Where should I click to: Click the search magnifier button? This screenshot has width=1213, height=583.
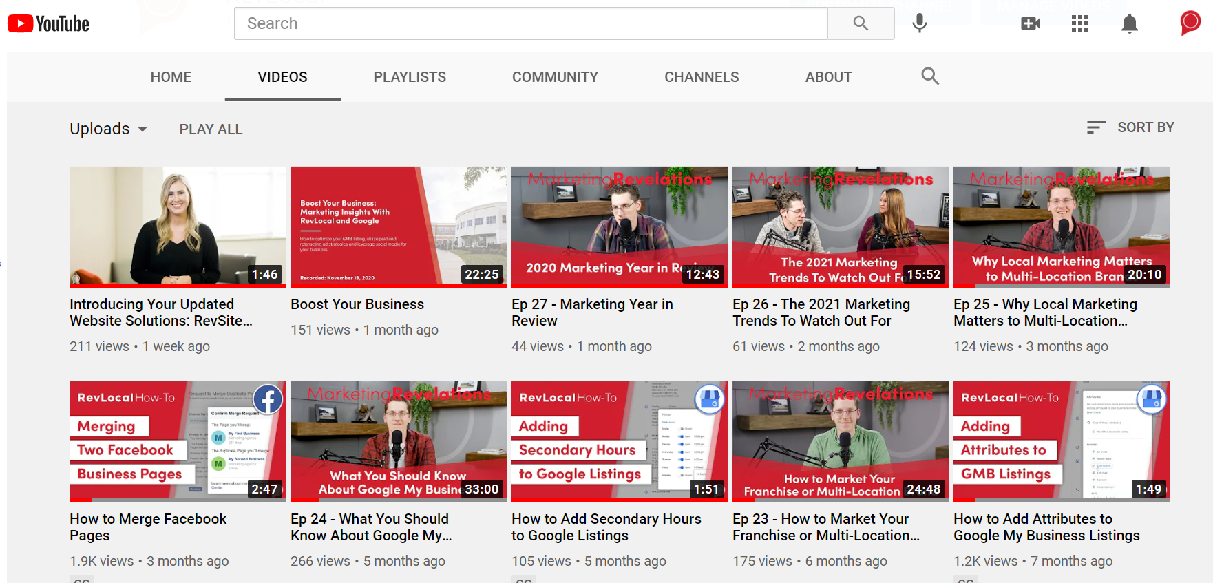861,23
